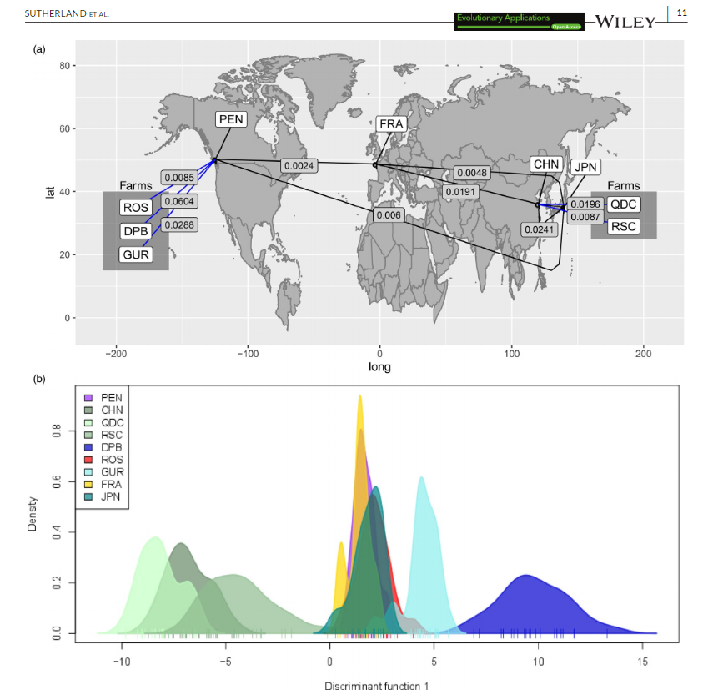
Task: Click the JPN location label on map
Action: [x=585, y=167]
